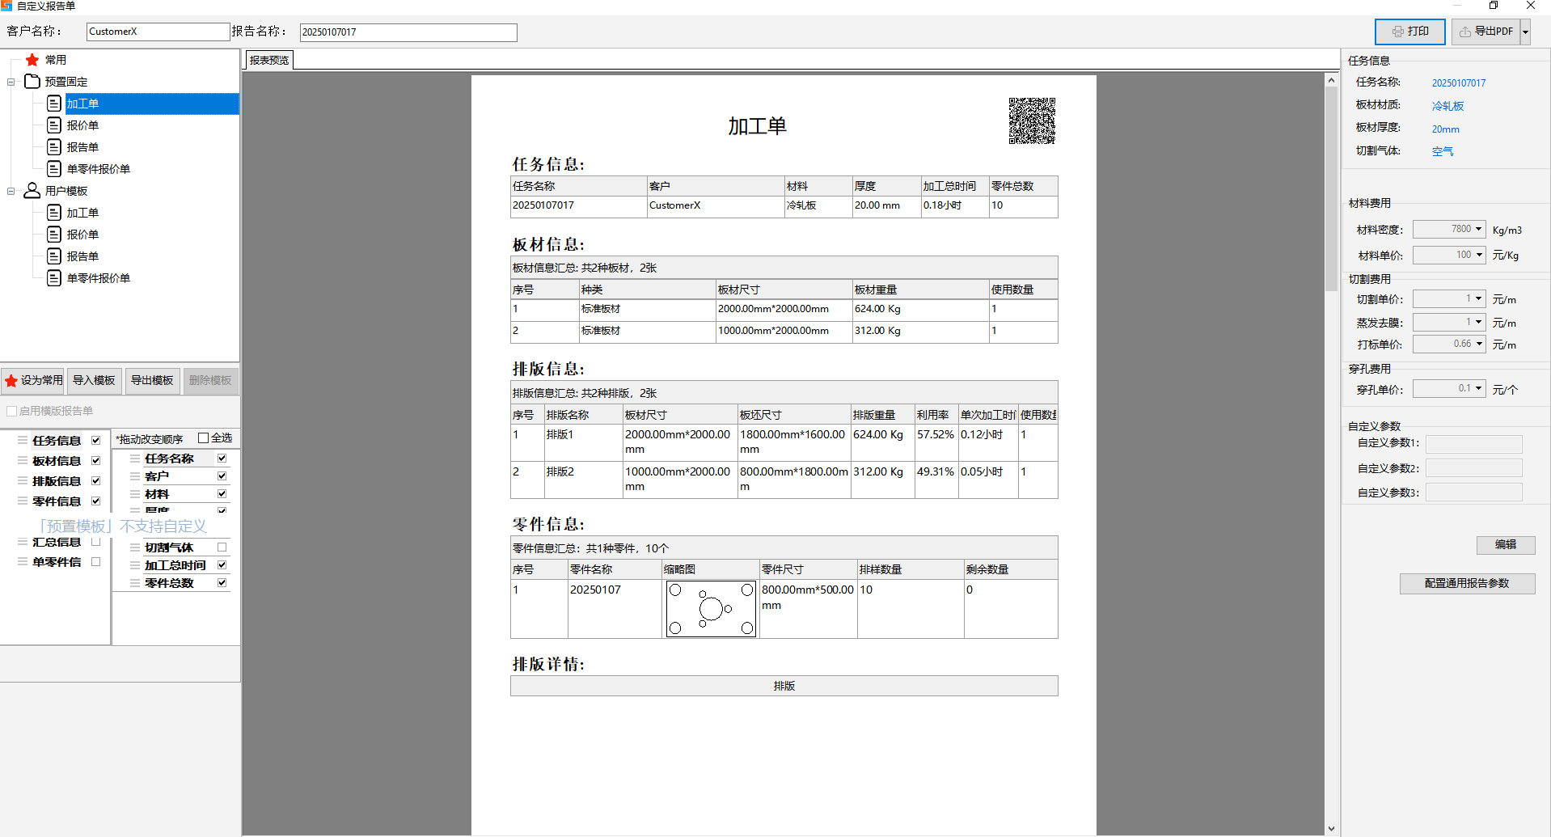Open the 切割单价 dropdown

click(x=1478, y=299)
